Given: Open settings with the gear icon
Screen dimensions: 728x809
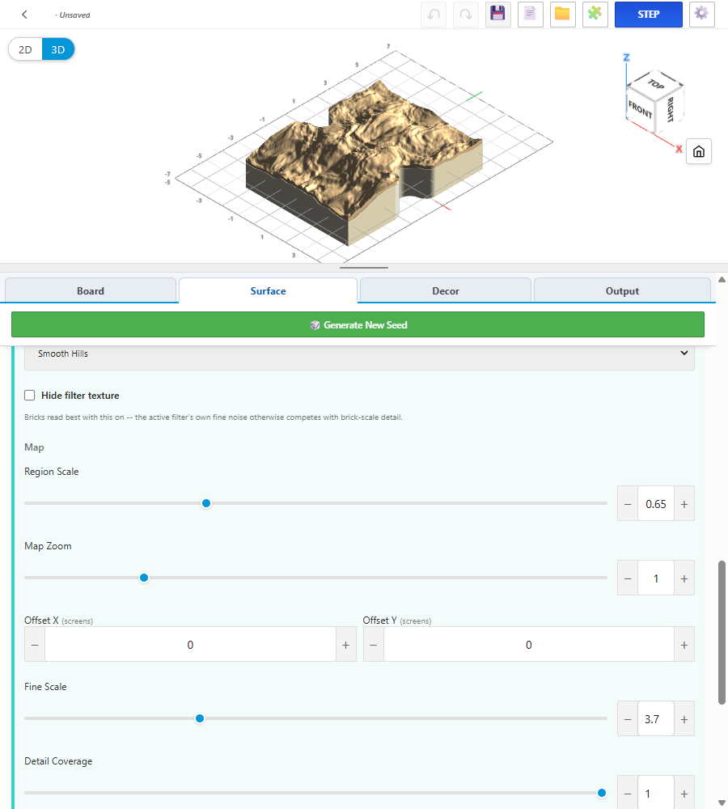Looking at the screenshot, I should (x=701, y=15).
